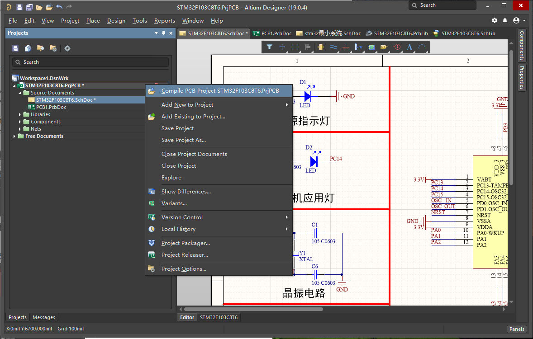533x339 pixels.
Task: Click the blue Undo arrow
Action: [x=59, y=7]
